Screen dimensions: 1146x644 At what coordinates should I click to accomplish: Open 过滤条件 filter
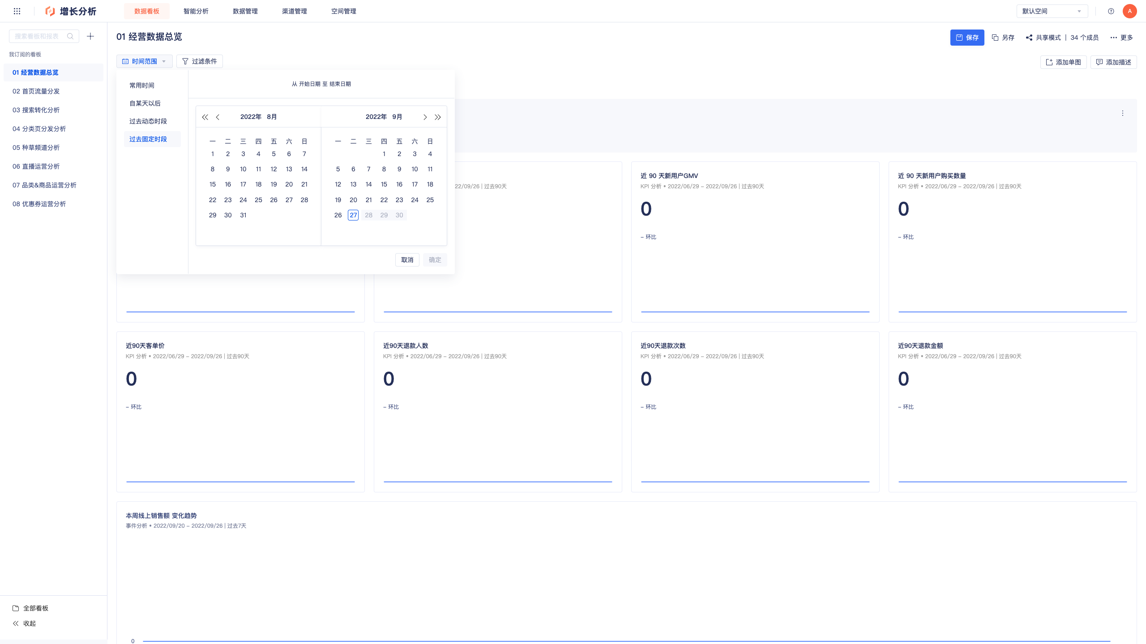tap(200, 61)
